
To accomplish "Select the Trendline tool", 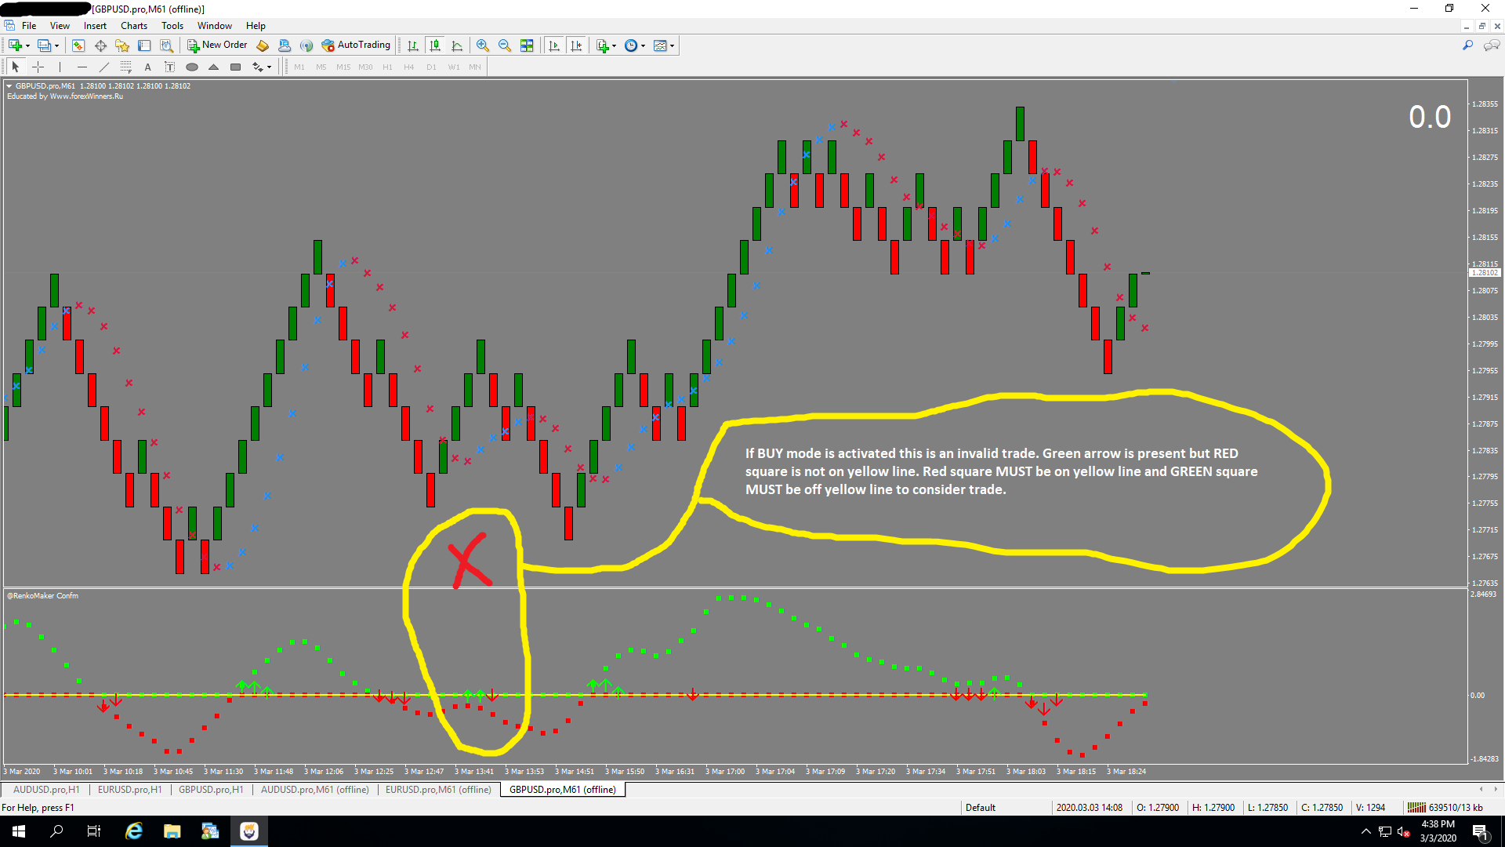I will click(103, 67).
